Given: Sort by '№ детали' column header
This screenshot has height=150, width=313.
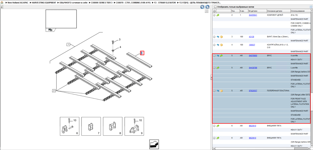Looking at the screenshot, I should (257, 11).
